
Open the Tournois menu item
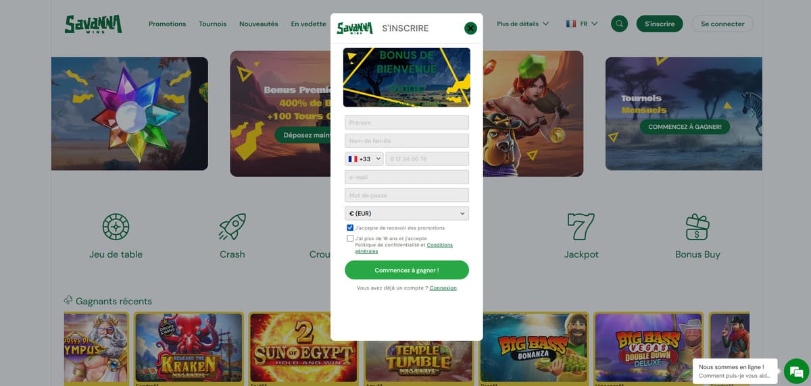(x=213, y=24)
